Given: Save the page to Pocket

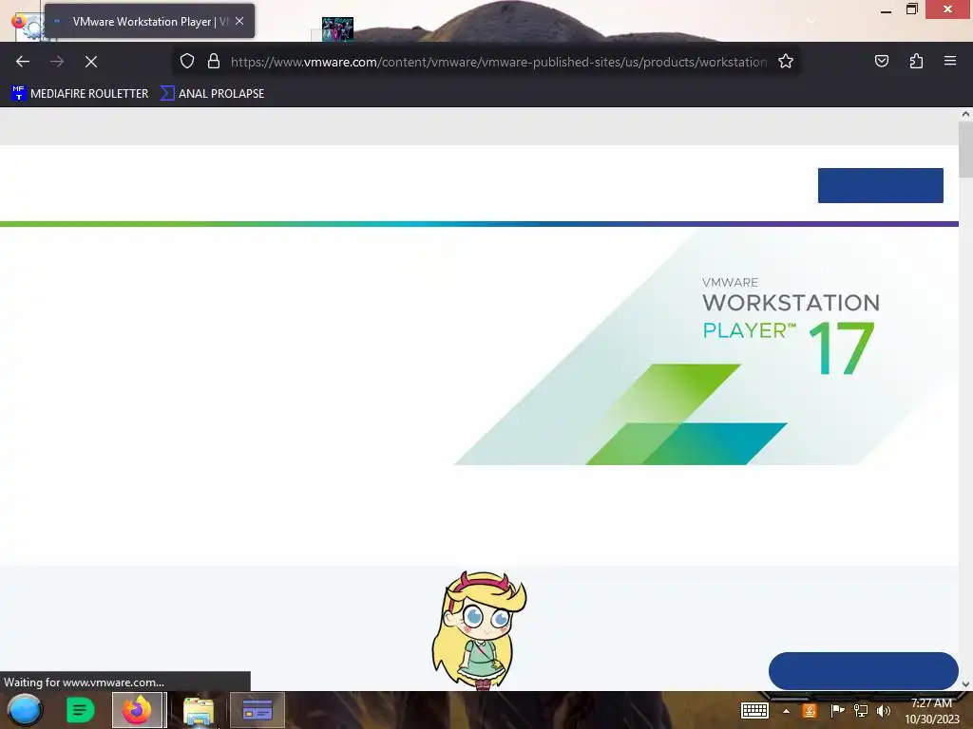Looking at the screenshot, I should [x=881, y=61].
